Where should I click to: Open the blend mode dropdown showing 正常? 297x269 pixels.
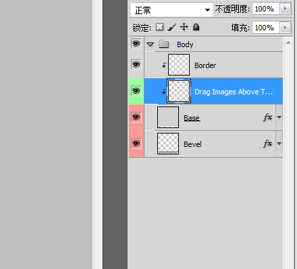(171, 9)
